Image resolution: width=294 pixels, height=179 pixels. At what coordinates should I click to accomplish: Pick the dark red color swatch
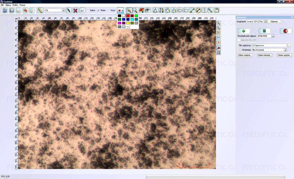pos(132,16)
